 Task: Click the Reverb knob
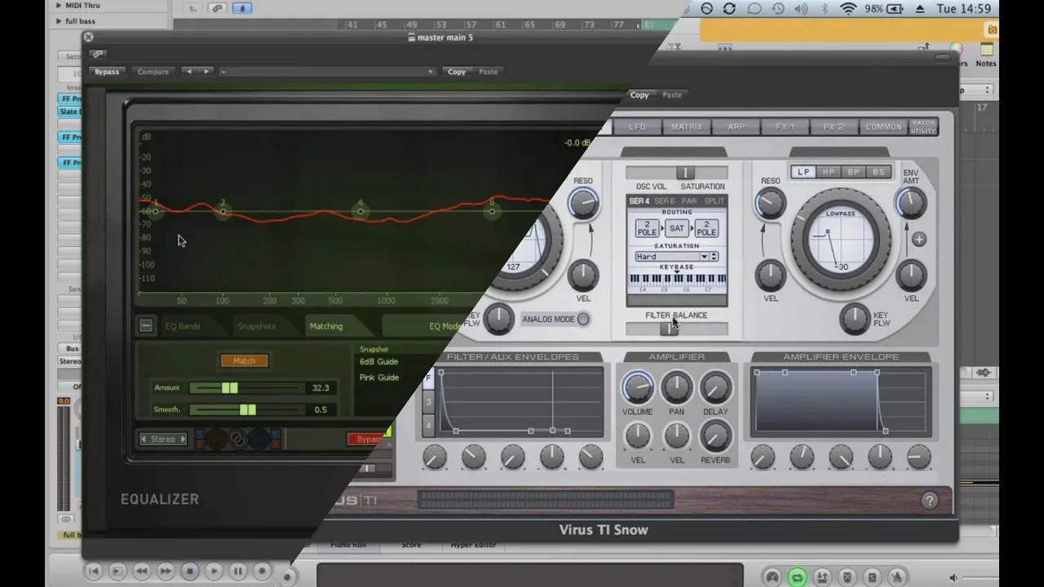click(x=715, y=436)
